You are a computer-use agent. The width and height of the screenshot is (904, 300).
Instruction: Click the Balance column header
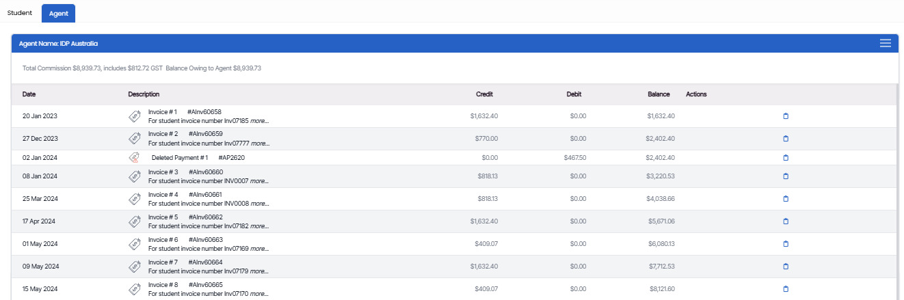point(659,94)
